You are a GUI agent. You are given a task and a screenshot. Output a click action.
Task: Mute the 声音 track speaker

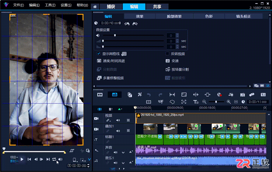tap(115, 153)
